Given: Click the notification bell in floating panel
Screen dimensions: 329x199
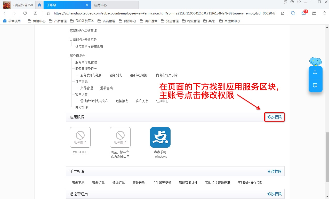Looking at the screenshot, I should (315, 73).
